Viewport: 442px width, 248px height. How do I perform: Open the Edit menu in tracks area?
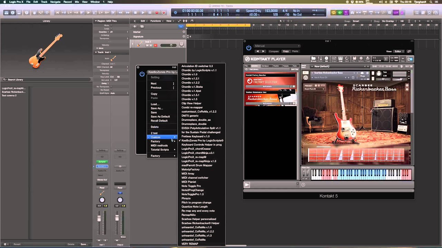144,21
